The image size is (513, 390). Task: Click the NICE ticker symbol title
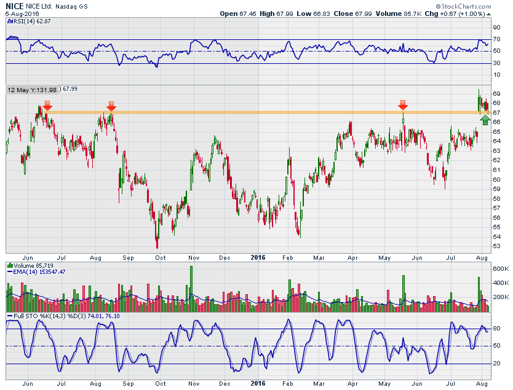coord(15,6)
